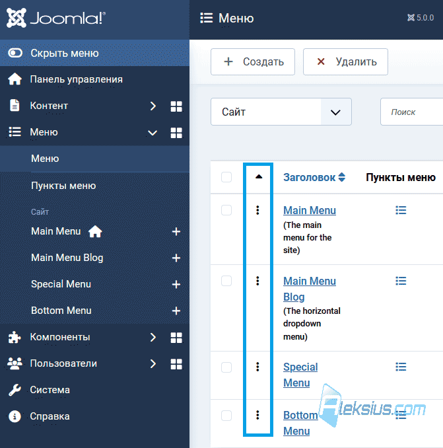Click plus icon next to Bottom Menu
Image resolution: width=443 pixels, height=448 pixels.
(176, 311)
